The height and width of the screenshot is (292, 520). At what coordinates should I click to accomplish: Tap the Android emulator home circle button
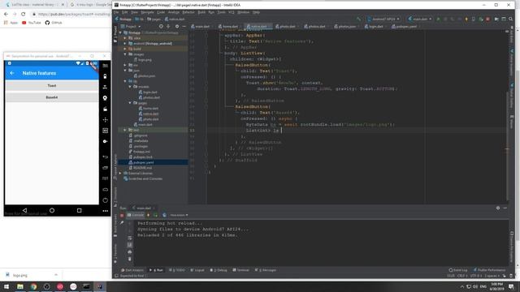[52, 210]
